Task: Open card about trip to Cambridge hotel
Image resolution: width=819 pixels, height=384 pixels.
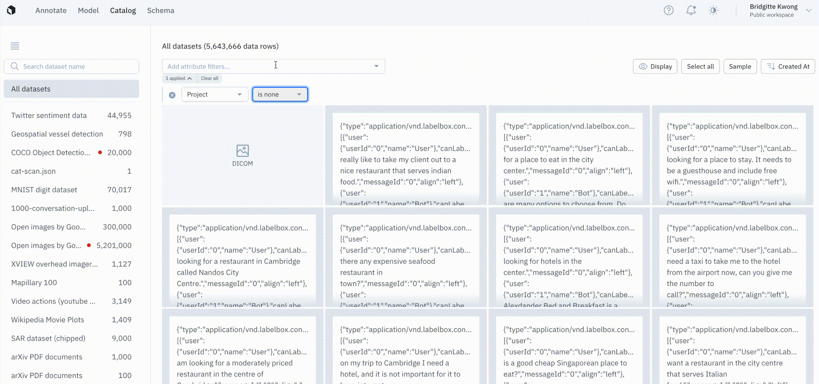Action: 406,347
